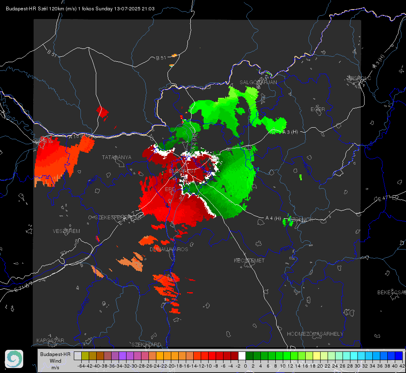Click the SZEKSZÁRD city label
The width and height of the screenshot is (406, 373).
(146, 344)
